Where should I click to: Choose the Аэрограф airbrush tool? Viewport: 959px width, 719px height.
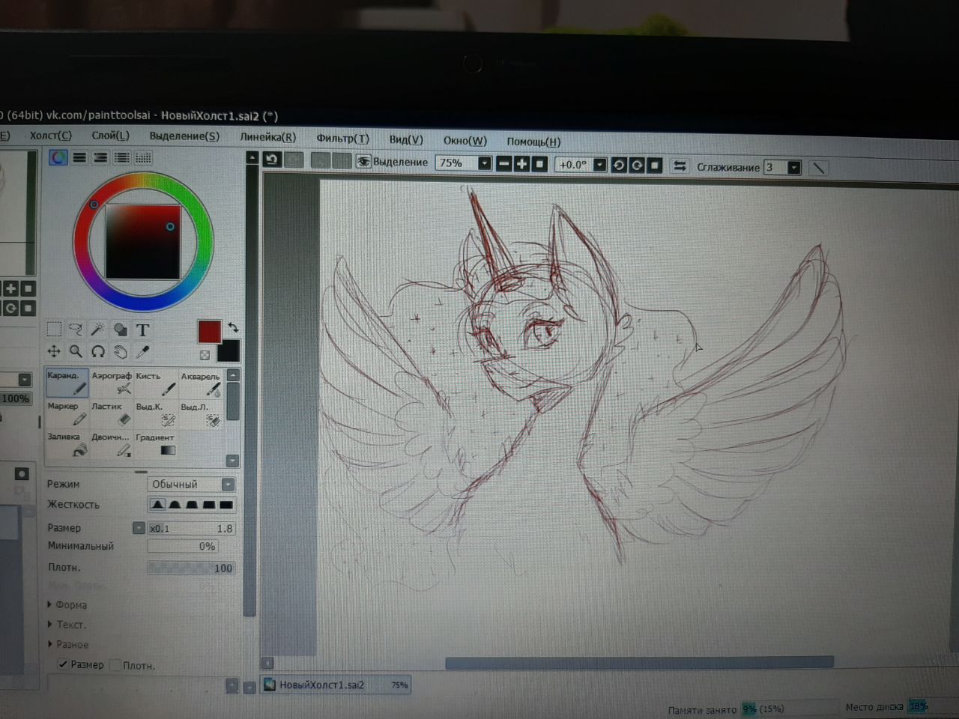pos(112,383)
